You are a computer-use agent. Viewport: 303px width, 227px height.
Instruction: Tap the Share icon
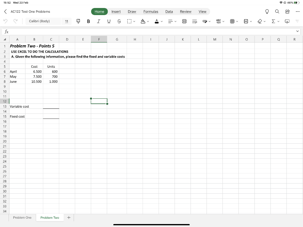click(x=288, y=12)
